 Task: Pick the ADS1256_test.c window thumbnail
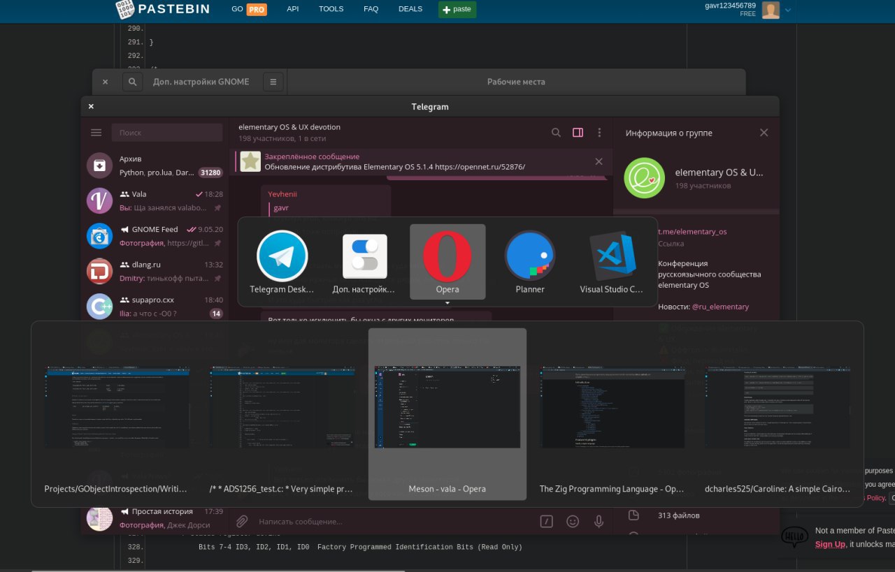[x=282, y=414]
